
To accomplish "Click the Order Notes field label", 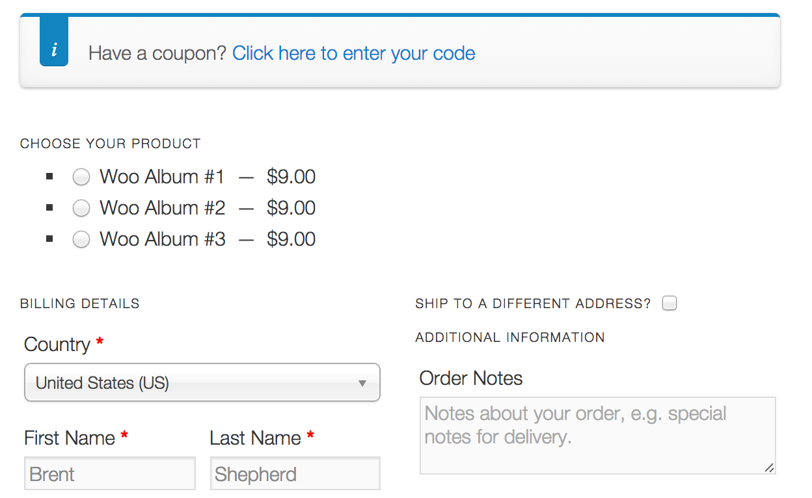I will (x=471, y=378).
